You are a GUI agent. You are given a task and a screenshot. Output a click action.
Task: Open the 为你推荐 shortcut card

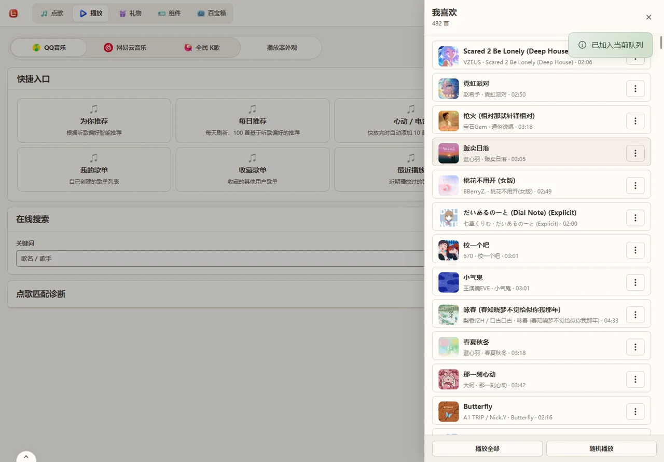pos(94,120)
